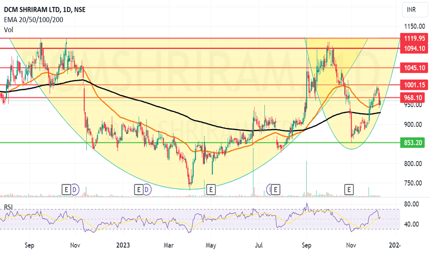Click the 750.00 price axis value
The width and height of the screenshot is (430, 253).
[413, 183]
